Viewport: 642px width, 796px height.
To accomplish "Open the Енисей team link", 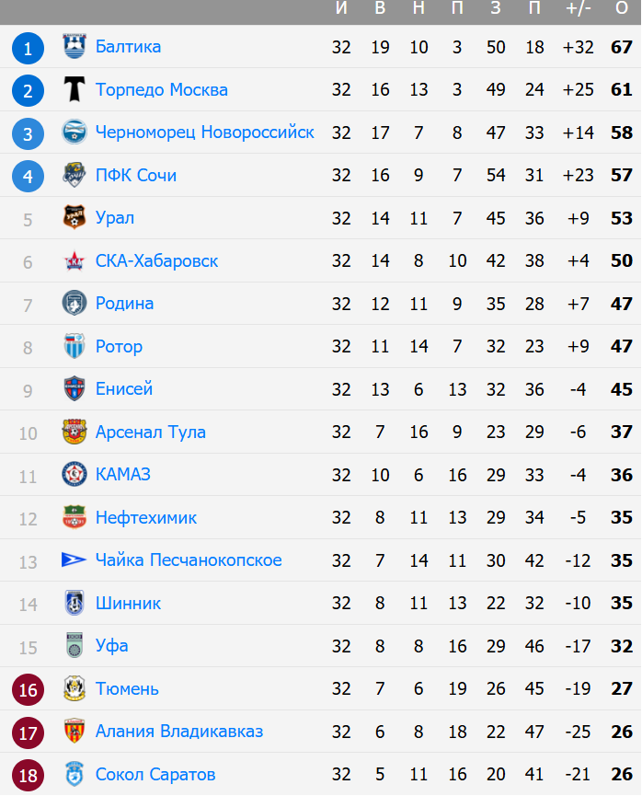I will click(124, 389).
